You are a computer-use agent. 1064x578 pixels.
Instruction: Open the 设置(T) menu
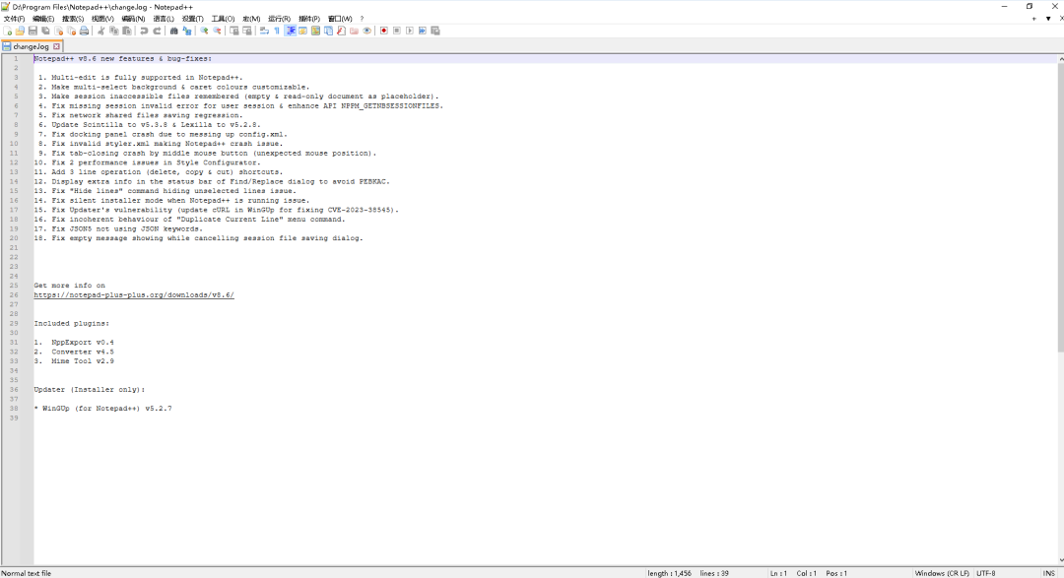coord(193,19)
